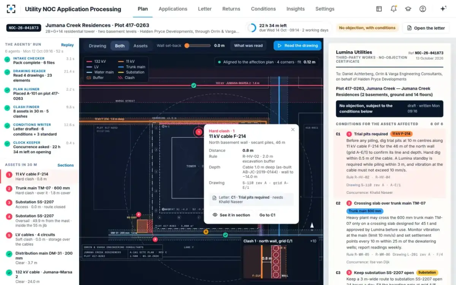Click the Go to C1 button
The image size is (456, 285).
tap(268, 215)
